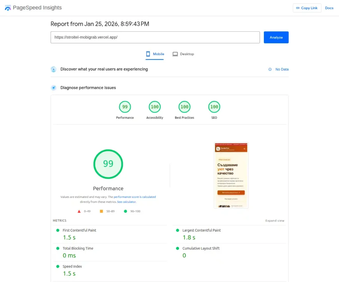Click the 100 Accessibility score circle
339x282 pixels.
tap(155, 107)
